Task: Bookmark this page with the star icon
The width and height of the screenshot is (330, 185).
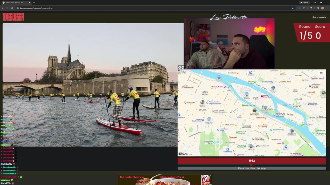Action: 293,8
